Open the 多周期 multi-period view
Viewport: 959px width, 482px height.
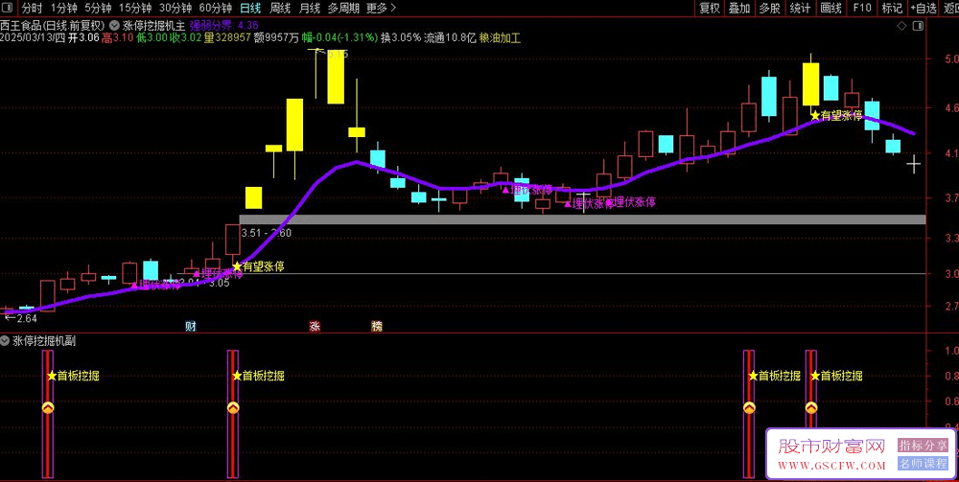(343, 8)
